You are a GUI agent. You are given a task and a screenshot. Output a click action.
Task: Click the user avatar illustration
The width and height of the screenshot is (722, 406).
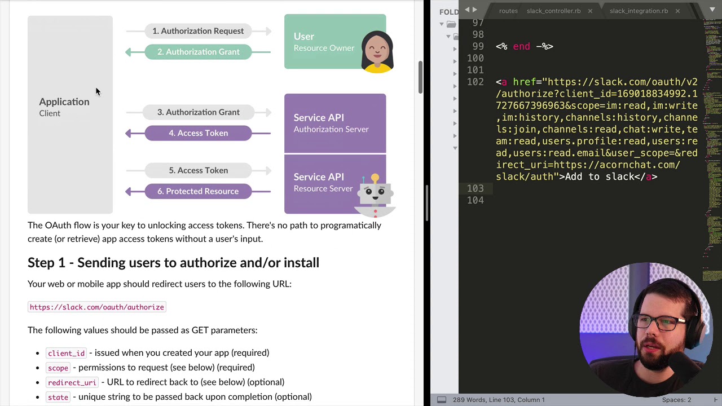[377, 51]
